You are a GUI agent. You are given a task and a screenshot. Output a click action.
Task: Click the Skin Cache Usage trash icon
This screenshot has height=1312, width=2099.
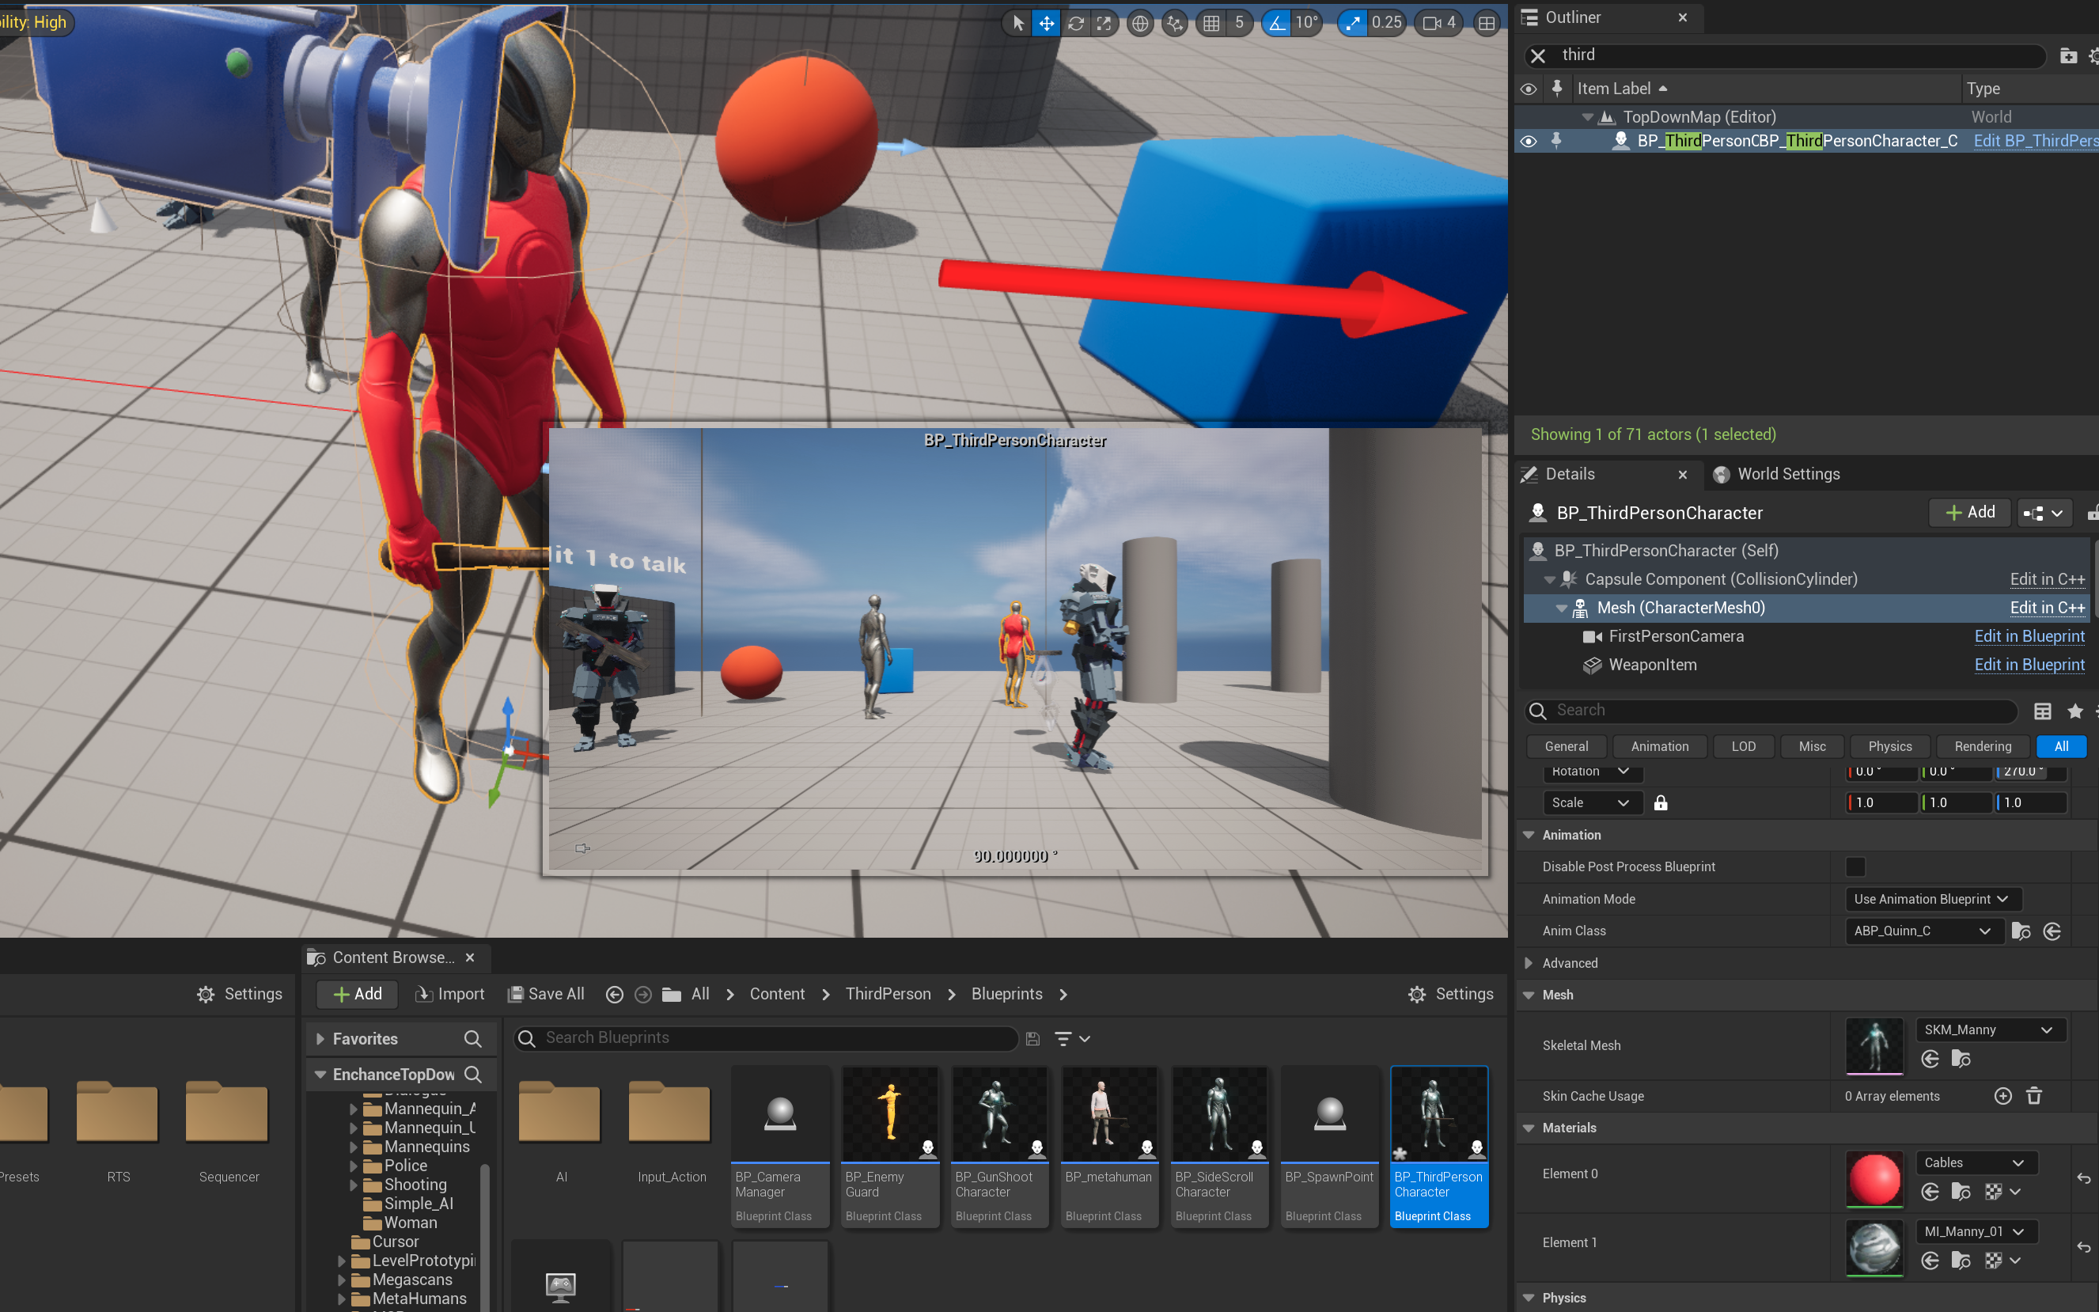click(x=2034, y=1096)
